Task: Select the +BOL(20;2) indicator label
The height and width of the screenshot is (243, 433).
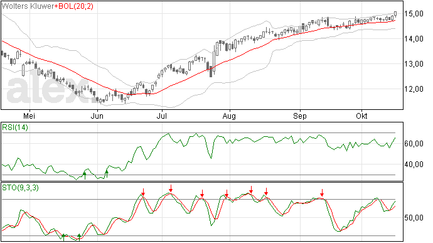Action: (73, 6)
